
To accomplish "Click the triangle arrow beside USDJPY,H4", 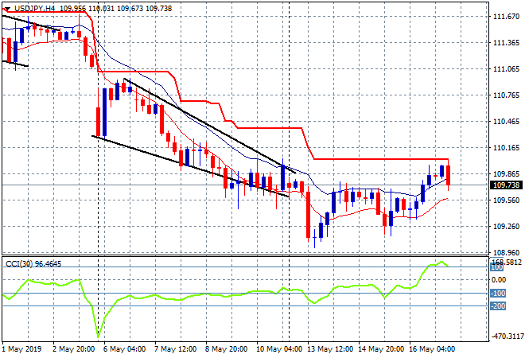I will tap(6, 7).
